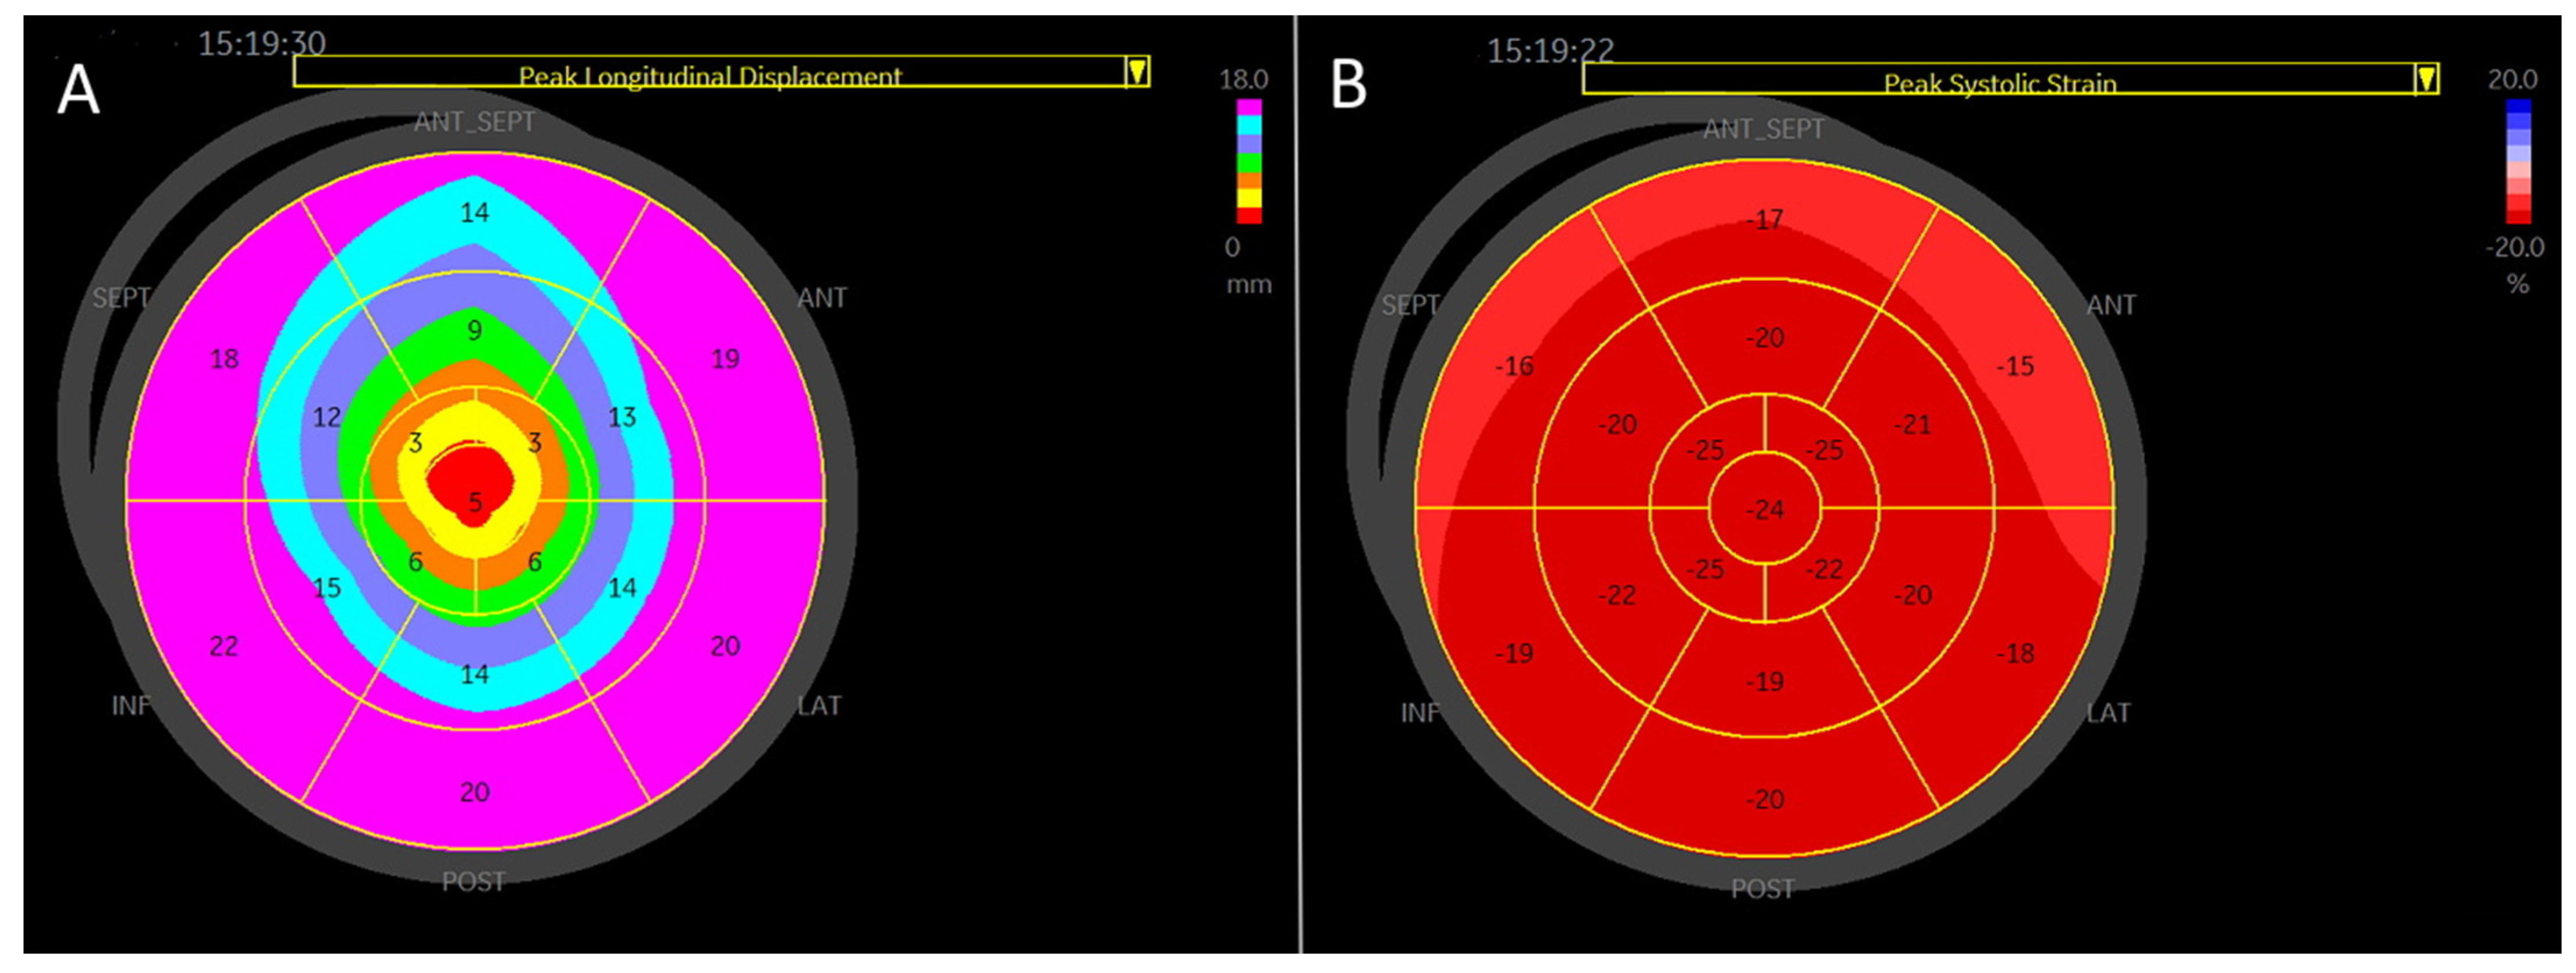Click the mid lateral strain segment labeled -21

pos(1912,425)
